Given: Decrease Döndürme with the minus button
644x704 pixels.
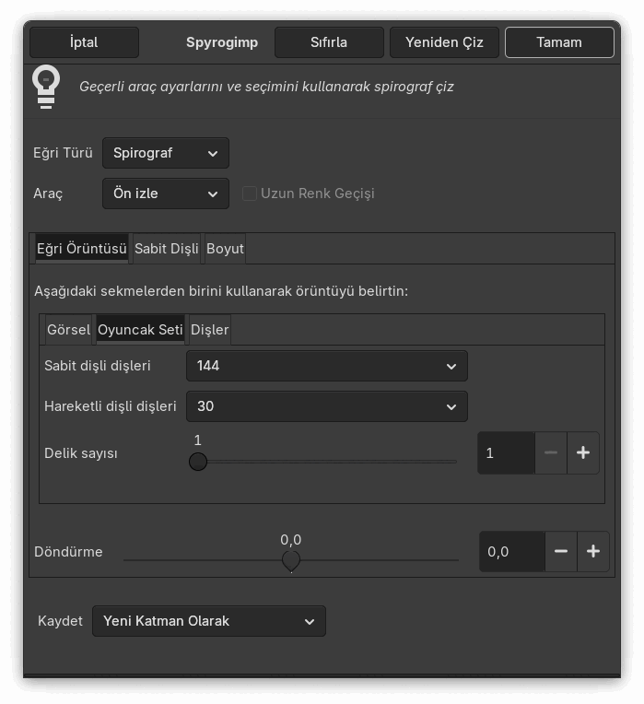Looking at the screenshot, I should click(x=561, y=552).
